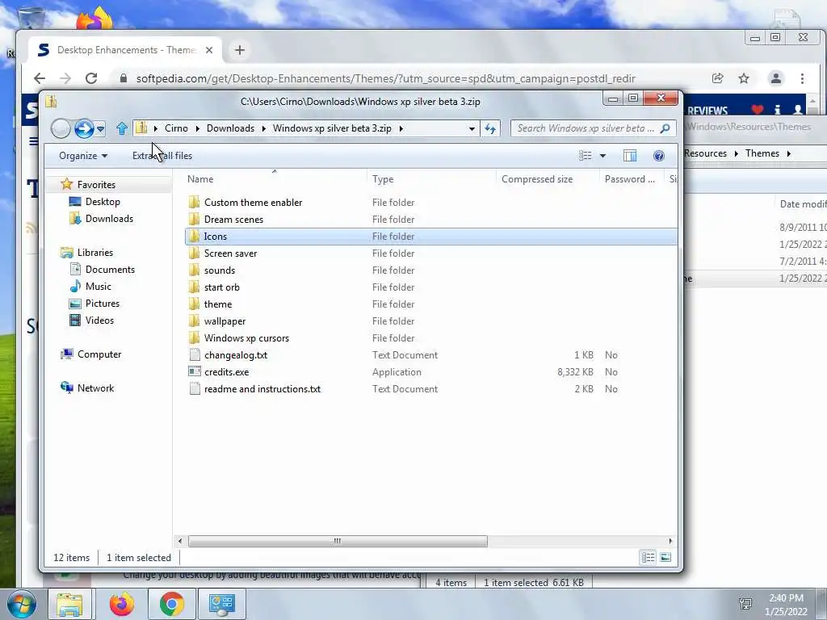Open Music library in the sidebar

tap(98, 287)
